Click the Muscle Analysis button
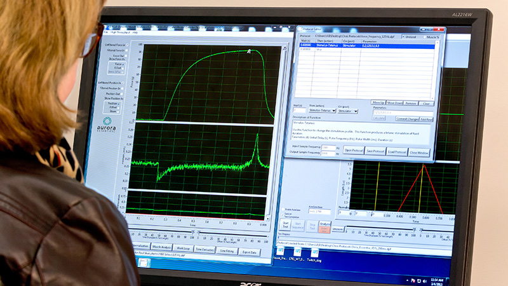The width and height of the screenshot is (508, 286). pos(161,247)
